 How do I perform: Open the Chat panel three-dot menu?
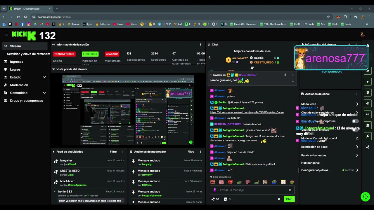[294, 45]
